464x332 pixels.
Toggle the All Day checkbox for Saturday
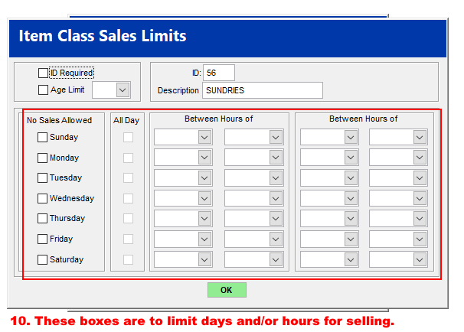[x=128, y=259]
